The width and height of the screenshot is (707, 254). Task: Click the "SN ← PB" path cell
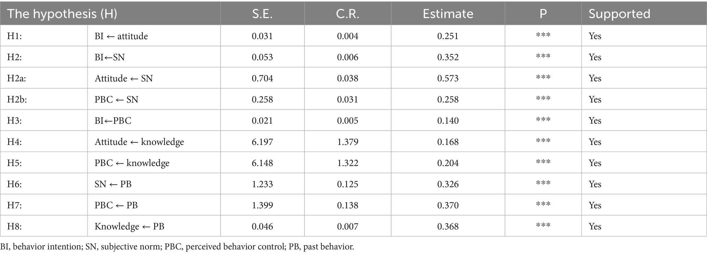[113, 184]
